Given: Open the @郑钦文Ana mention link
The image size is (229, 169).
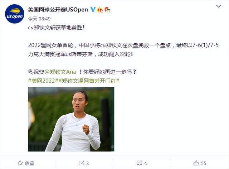Looking at the screenshot, I should [x=60, y=72].
